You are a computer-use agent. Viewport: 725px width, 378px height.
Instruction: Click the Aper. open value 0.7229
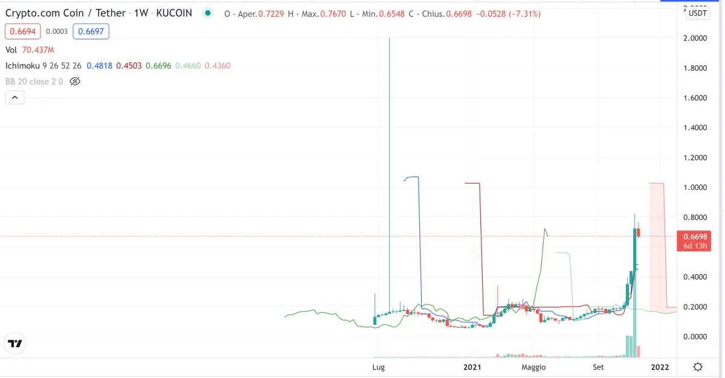point(272,13)
